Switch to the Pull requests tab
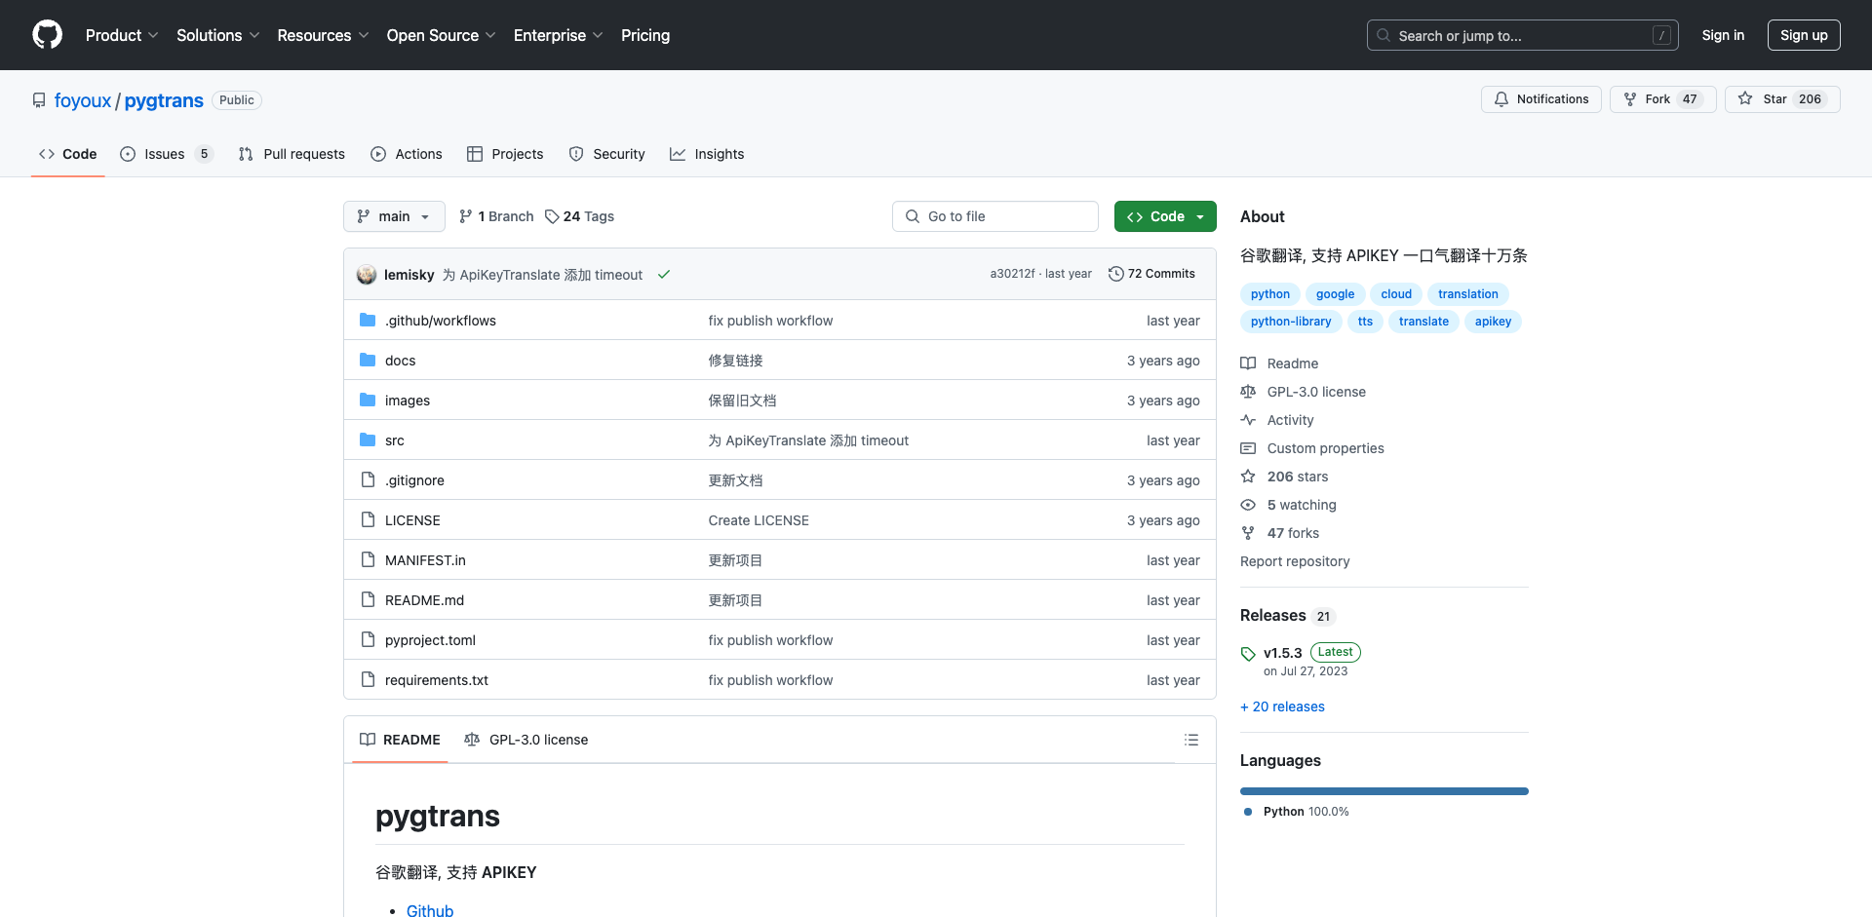Viewport: 1872px width, 917px height. coord(292,154)
